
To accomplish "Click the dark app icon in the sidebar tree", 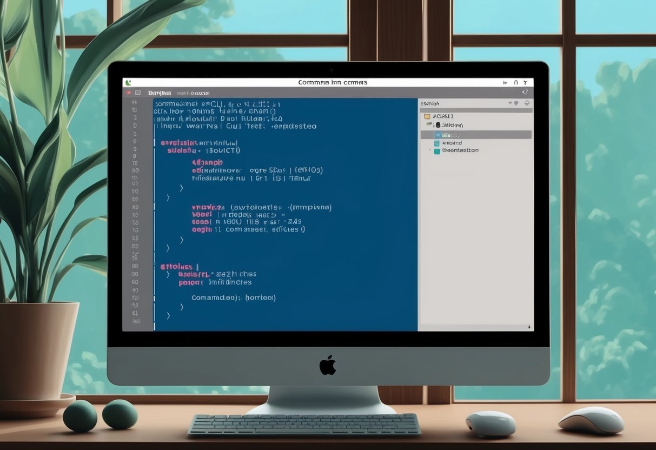I will [x=438, y=125].
